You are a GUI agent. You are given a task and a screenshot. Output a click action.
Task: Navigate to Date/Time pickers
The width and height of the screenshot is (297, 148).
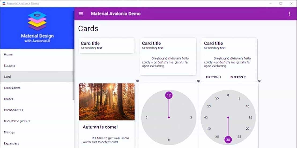point(17,121)
